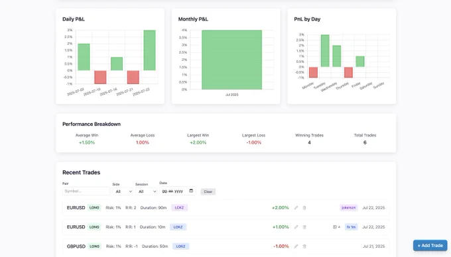Delete the EURUSD +1.00% trade
451x257 pixels.
click(304, 227)
